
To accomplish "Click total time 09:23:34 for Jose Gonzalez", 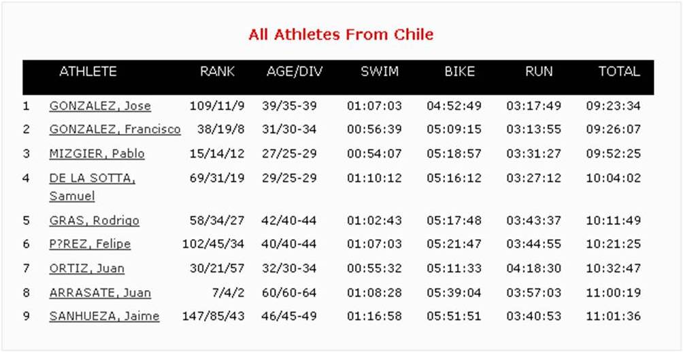I will click(614, 106).
